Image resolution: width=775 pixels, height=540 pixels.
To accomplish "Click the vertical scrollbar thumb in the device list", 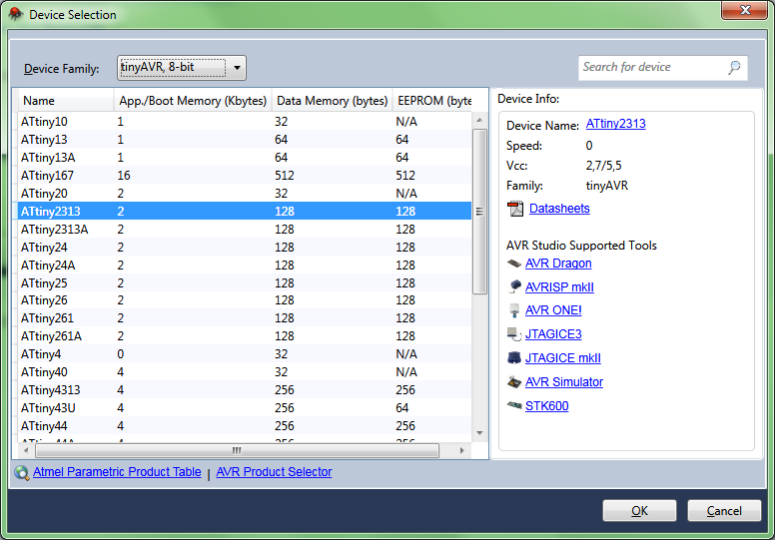I will [479, 212].
